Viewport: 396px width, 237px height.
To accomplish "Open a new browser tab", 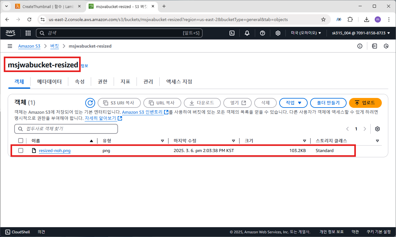I will (164, 6).
